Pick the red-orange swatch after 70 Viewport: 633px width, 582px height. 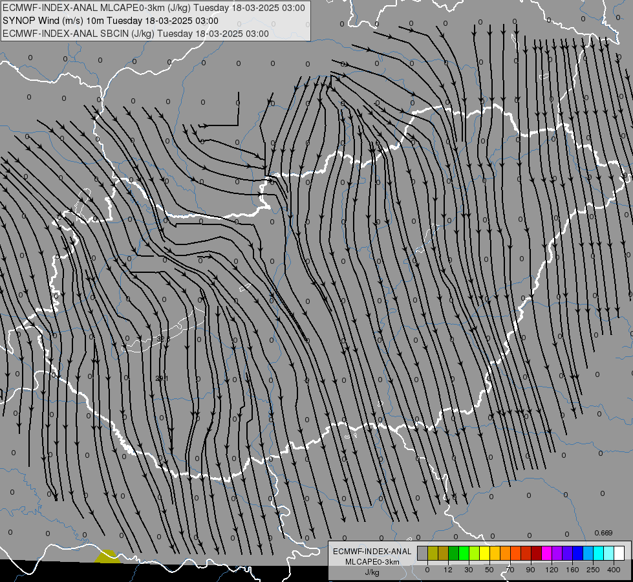tap(515, 553)
